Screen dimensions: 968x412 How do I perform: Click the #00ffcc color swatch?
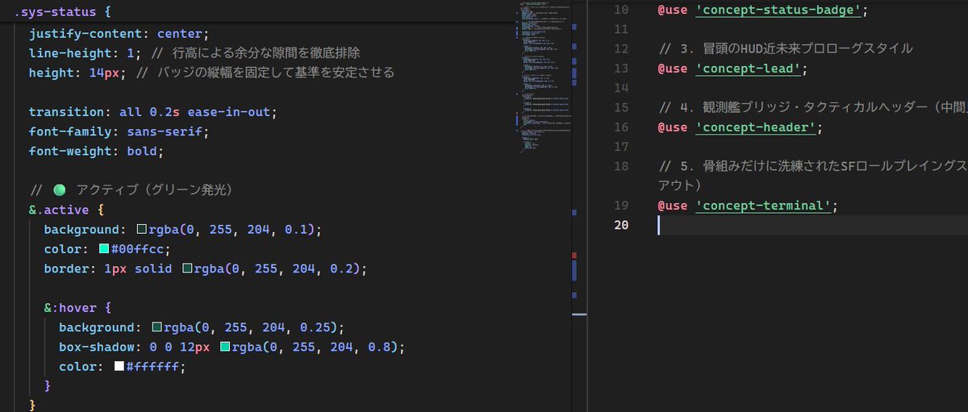103,249
